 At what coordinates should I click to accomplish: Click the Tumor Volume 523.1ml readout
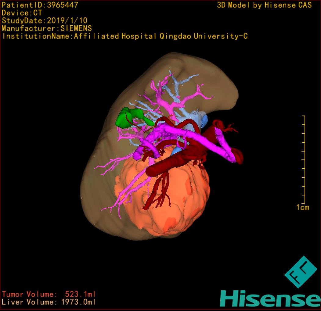(49, 294)
